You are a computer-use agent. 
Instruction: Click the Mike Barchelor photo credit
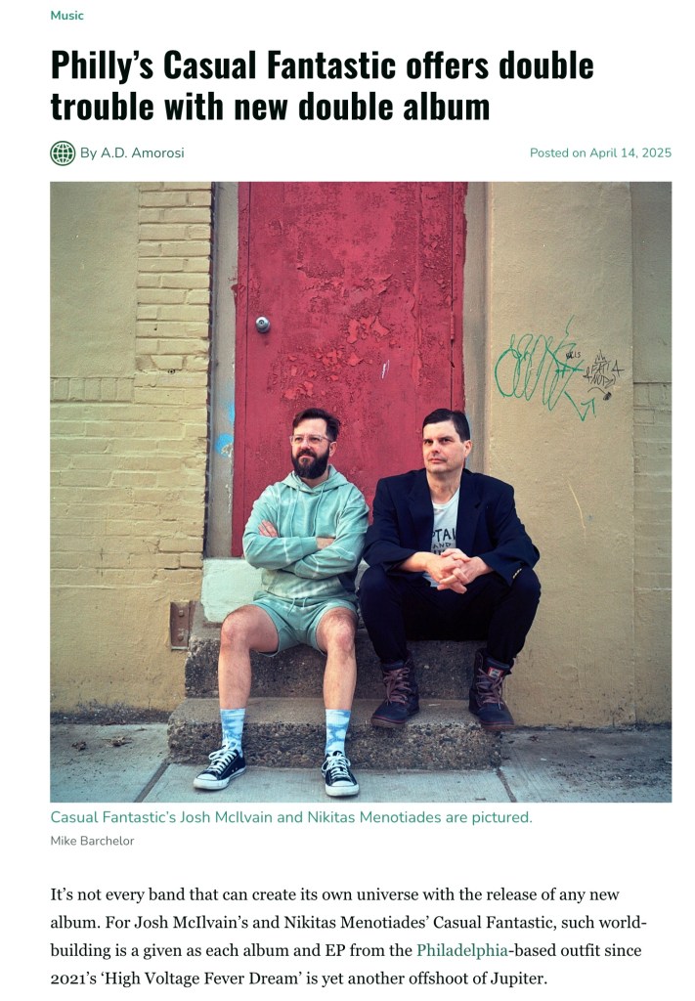tap(93, 841)
